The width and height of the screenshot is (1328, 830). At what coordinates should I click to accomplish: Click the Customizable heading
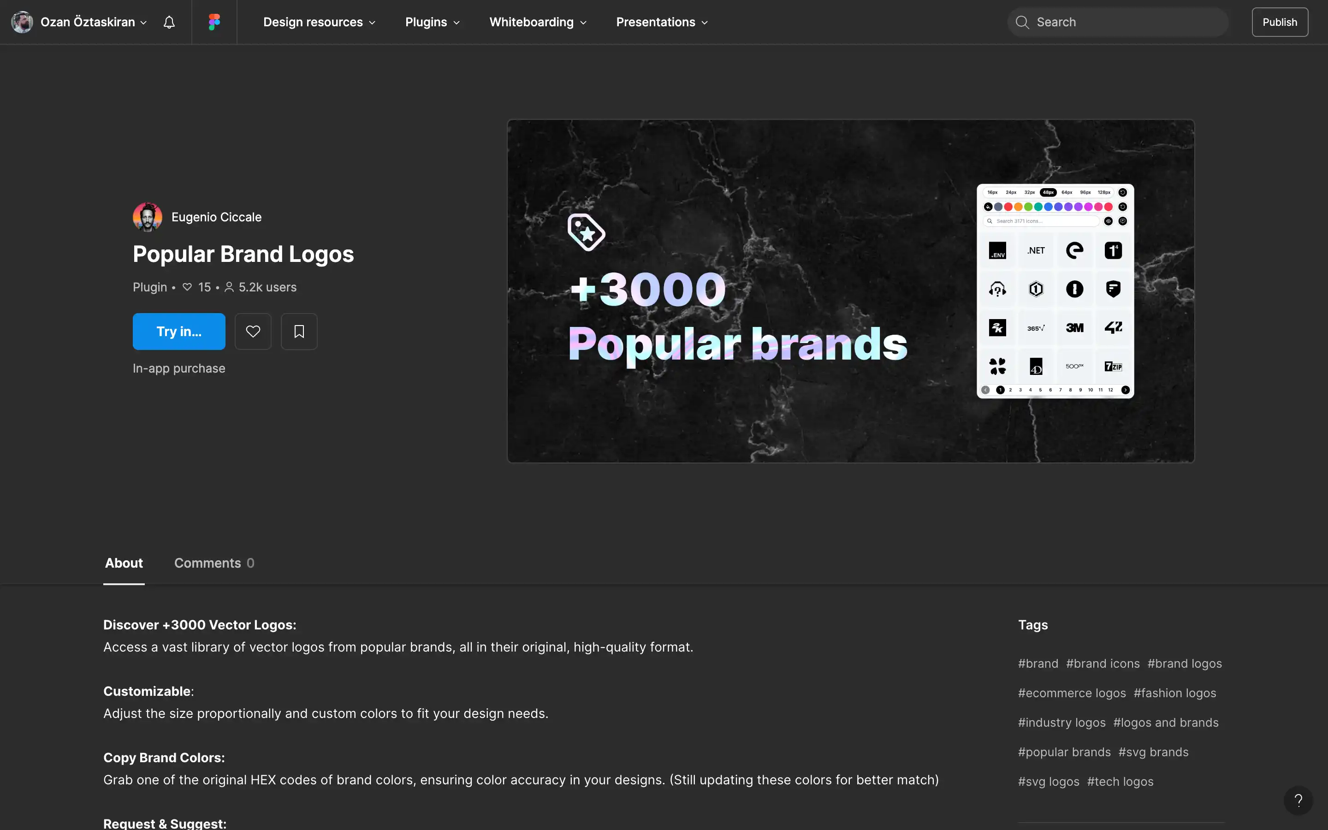point(148,692)
